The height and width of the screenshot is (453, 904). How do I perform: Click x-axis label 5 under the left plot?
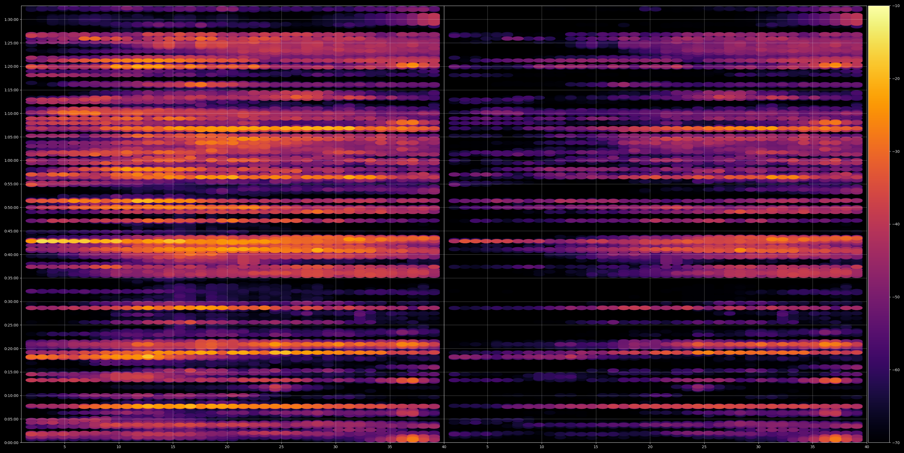point(65,447)
